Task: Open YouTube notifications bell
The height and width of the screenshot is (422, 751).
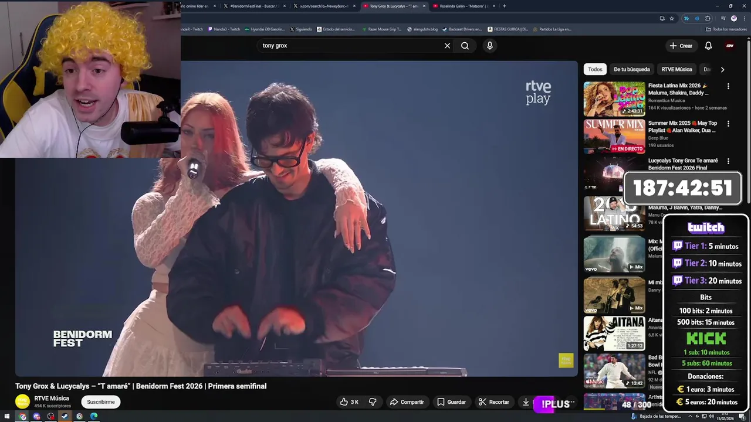Action: pos(708,46)
